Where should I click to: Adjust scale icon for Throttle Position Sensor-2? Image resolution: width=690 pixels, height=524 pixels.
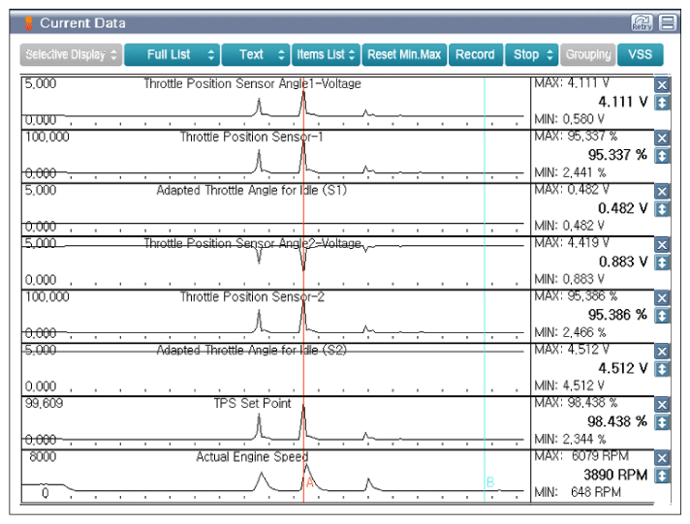662,316
